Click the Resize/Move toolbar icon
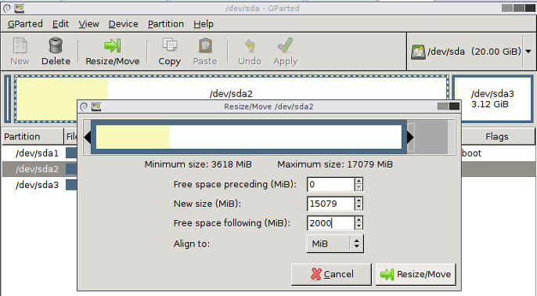This screenshot has width=537, height=296. pos(113,45)
